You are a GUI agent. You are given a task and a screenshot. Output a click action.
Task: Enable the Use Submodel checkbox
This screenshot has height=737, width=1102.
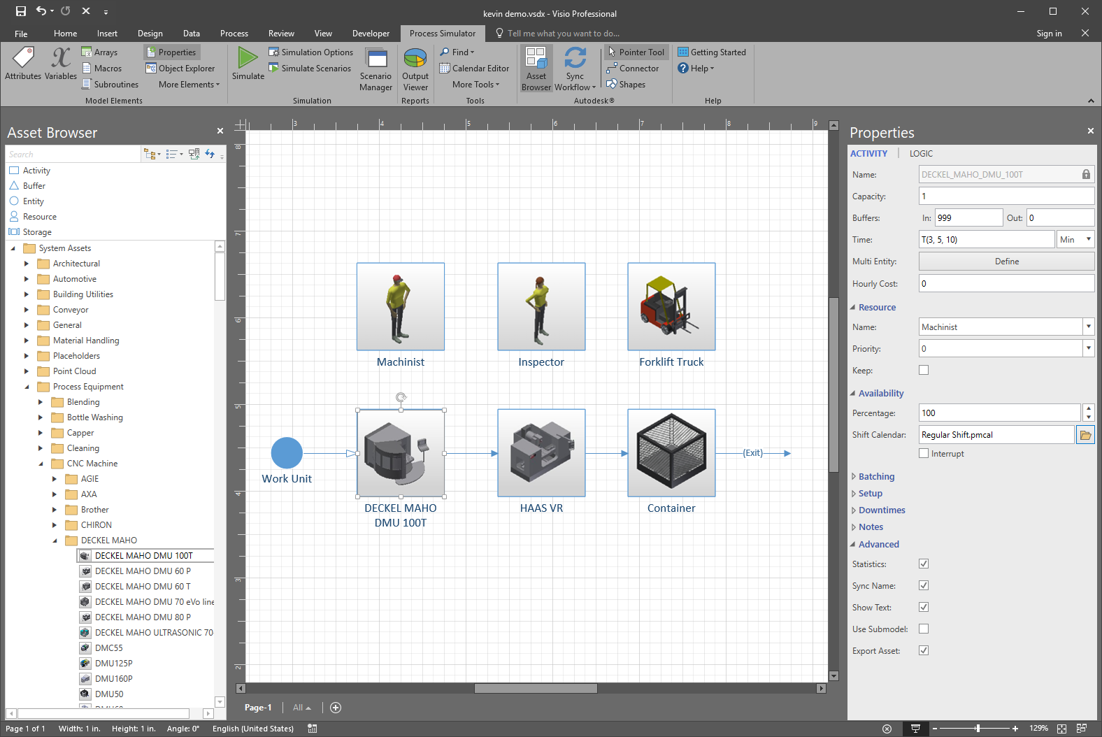(x=924, y=629)
